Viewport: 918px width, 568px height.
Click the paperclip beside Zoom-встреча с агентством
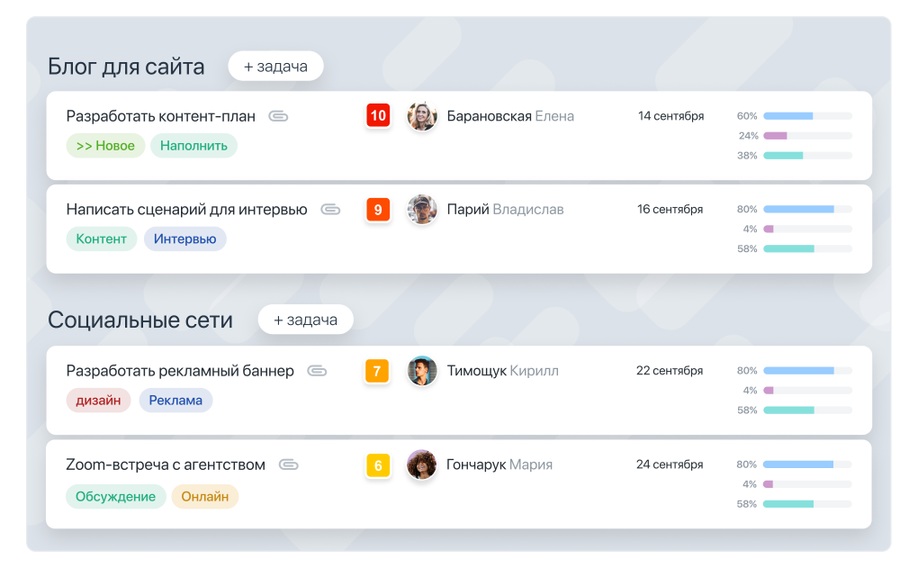pos(288,464)
